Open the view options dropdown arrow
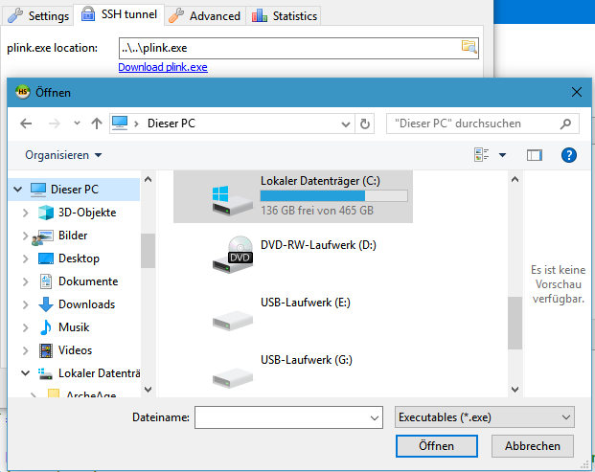Image resolution: width=595 pixels, height=472 pixels. 502,155
